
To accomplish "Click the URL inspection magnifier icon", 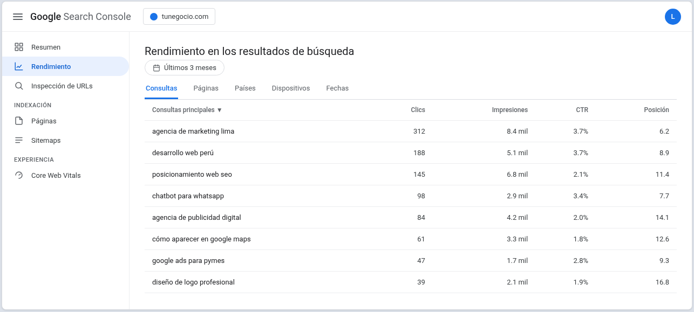I will [x=19, y=86].
